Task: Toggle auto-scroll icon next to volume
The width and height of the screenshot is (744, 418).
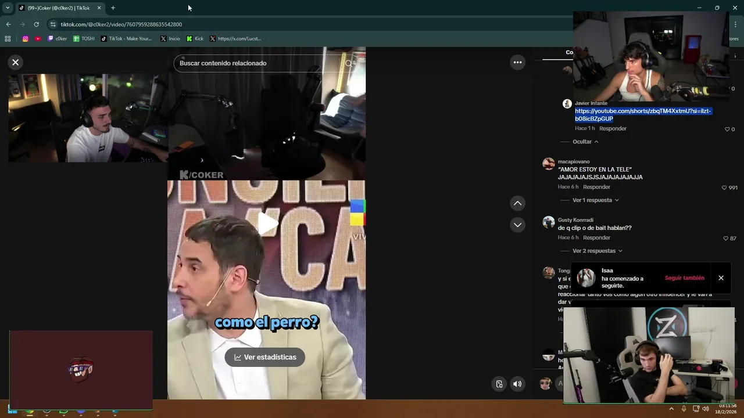Action: click(499, 384)
